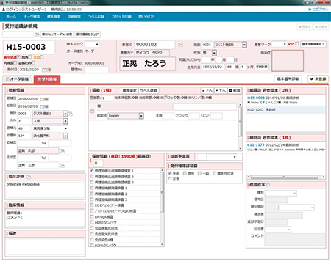Image resolution: width=331 pixels, height=264 pixels.
Task: Open the biopsy collection method dropdown
Action: point(126,116)
